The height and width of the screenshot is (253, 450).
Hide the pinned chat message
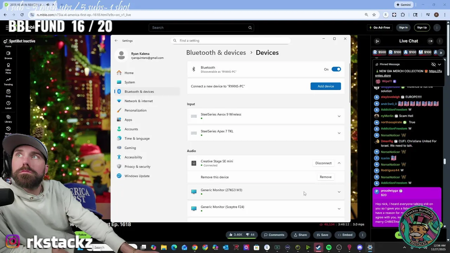click(x=433, y=64)
